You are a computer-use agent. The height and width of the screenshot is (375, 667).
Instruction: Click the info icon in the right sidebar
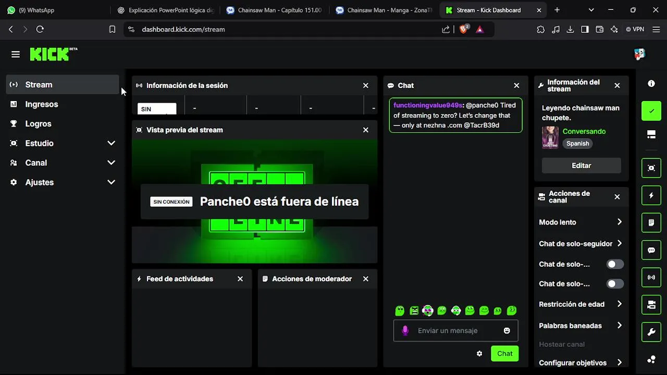[x=651, y=84]
